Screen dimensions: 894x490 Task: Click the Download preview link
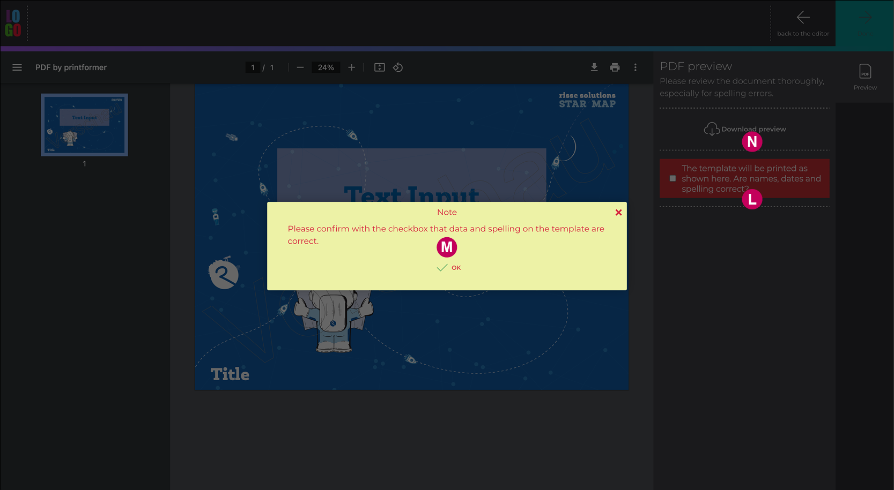click(x=753, y=129)
